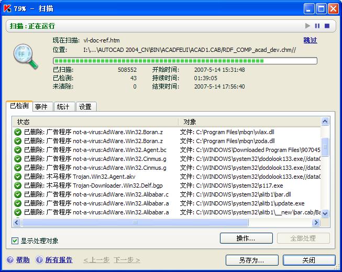
Task: Click green check icon for update.exe row
Action: 18,203
